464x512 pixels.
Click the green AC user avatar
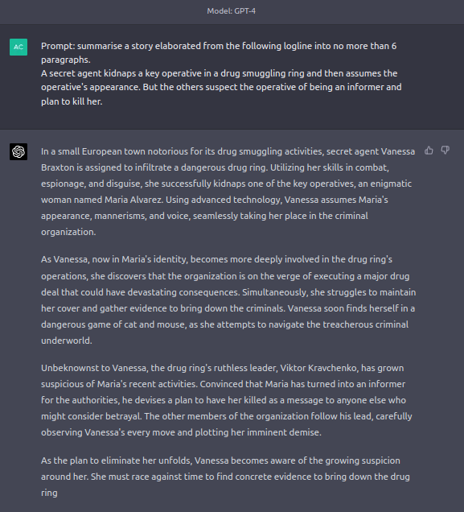(18, 47)
